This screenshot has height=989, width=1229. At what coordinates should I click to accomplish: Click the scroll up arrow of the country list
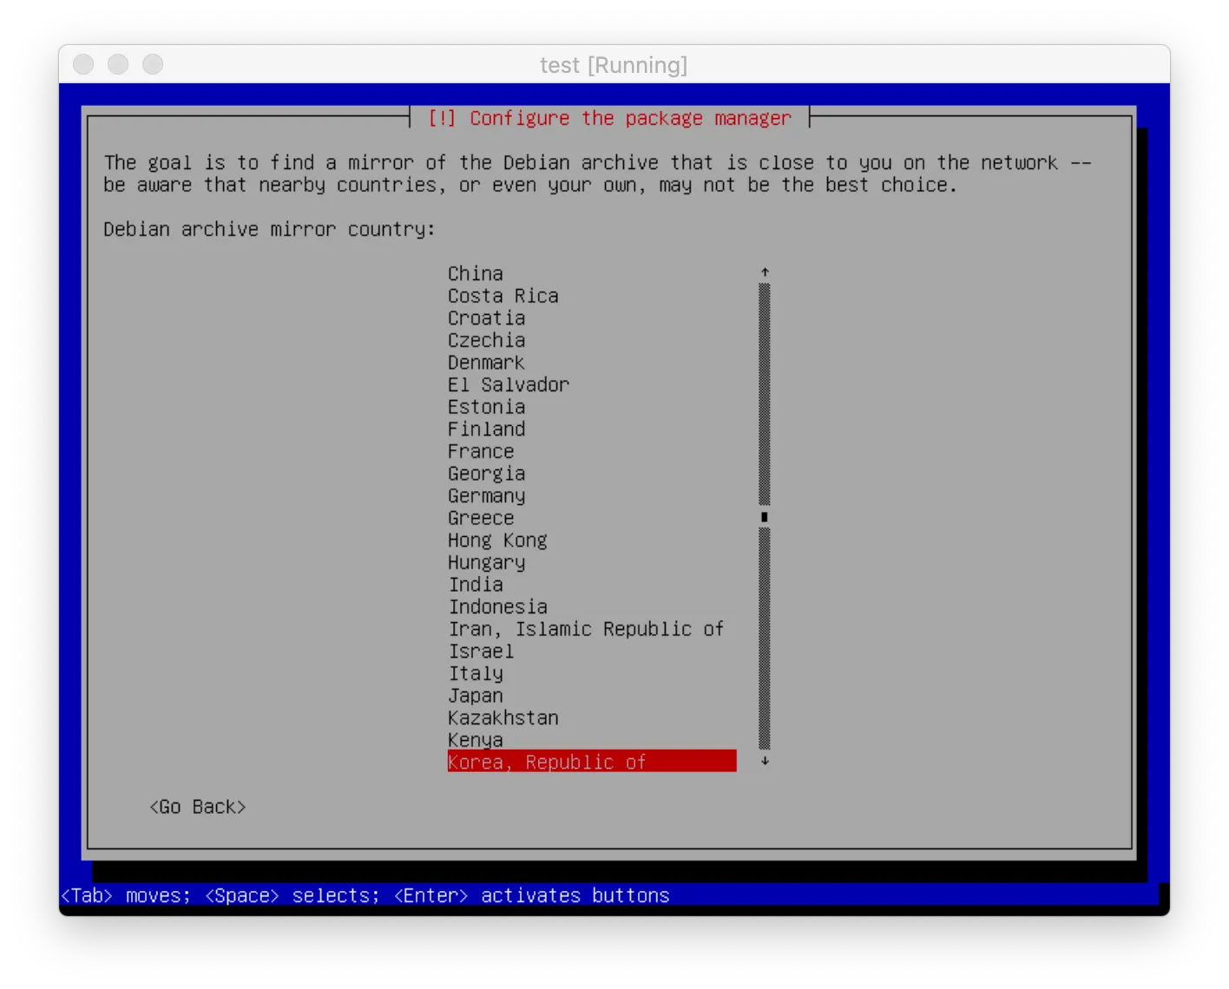(x=765, y=272)
